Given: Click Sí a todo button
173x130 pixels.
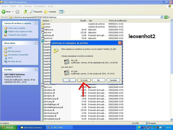Looking at the screenshot, I should [x=84, y=80].
